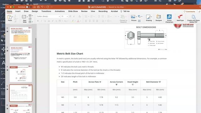The height and width of the screenshot is (113, 201).
Task: Click the red Font Color button
Action: [x=78, y=21]
